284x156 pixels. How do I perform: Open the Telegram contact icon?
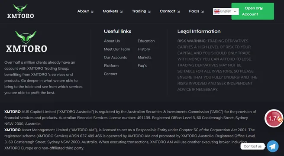(273, 146)
